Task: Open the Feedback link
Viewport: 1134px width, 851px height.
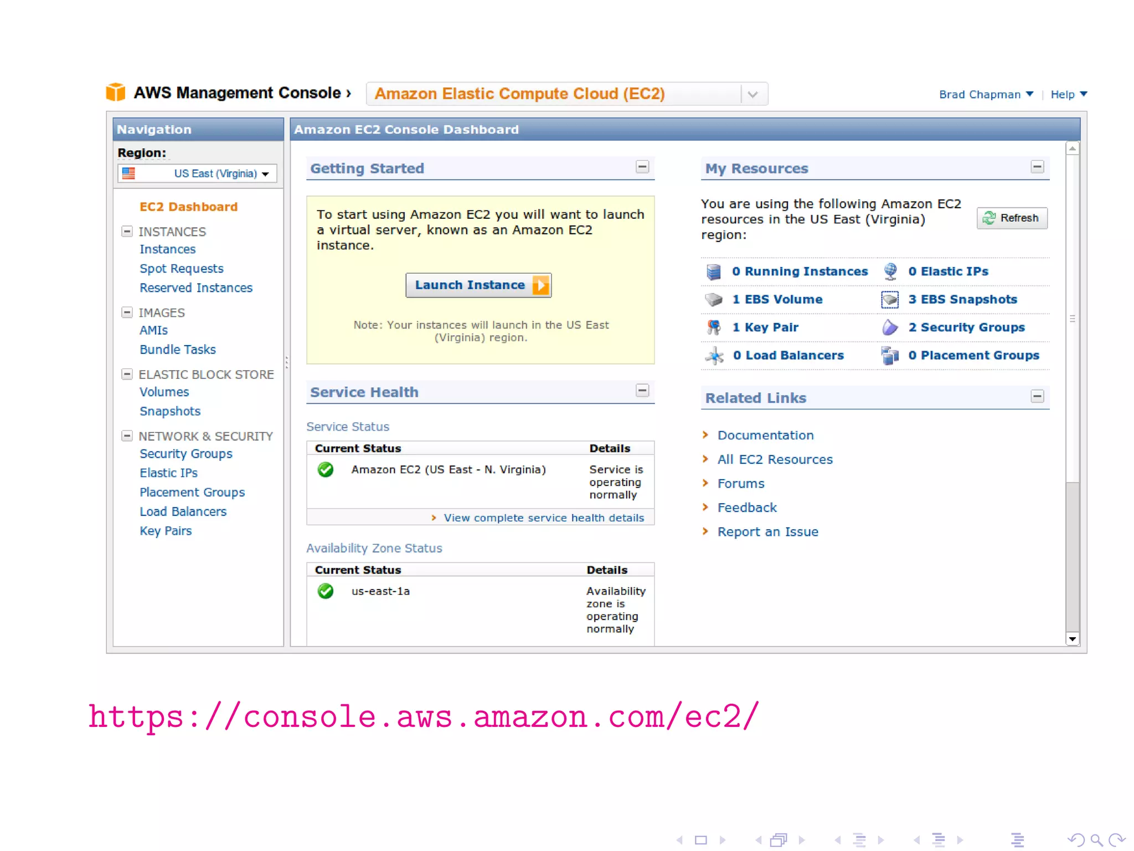Action: [x=747, y=508]
